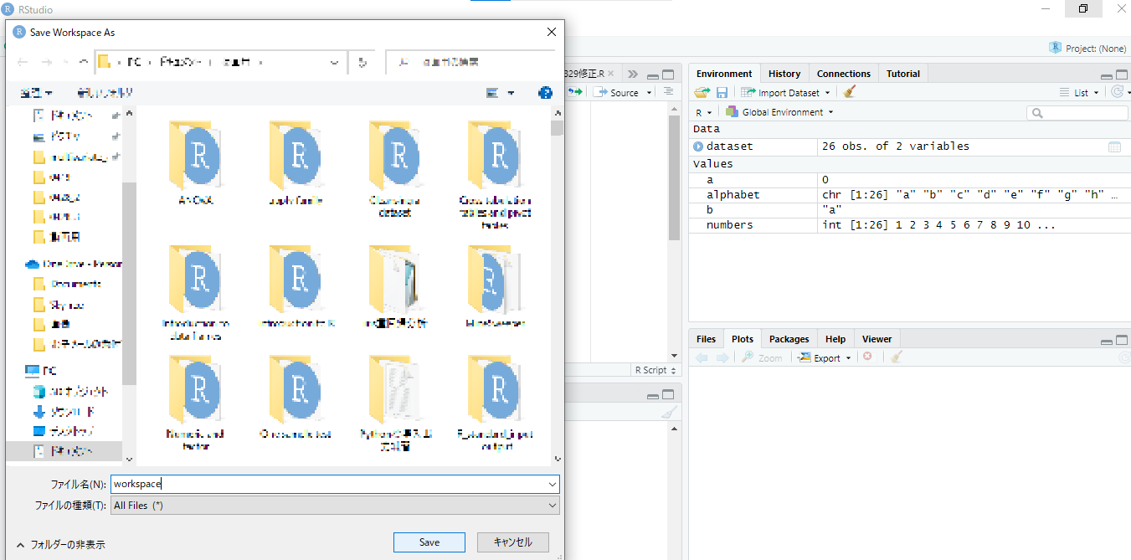The image size is (1131, 560).
Task: Click the Save button in the dialog
Action: pos(429,542)
